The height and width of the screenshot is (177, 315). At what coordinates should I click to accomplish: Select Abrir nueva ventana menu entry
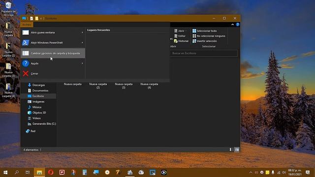pyautogui.click(x=53, y=32)
